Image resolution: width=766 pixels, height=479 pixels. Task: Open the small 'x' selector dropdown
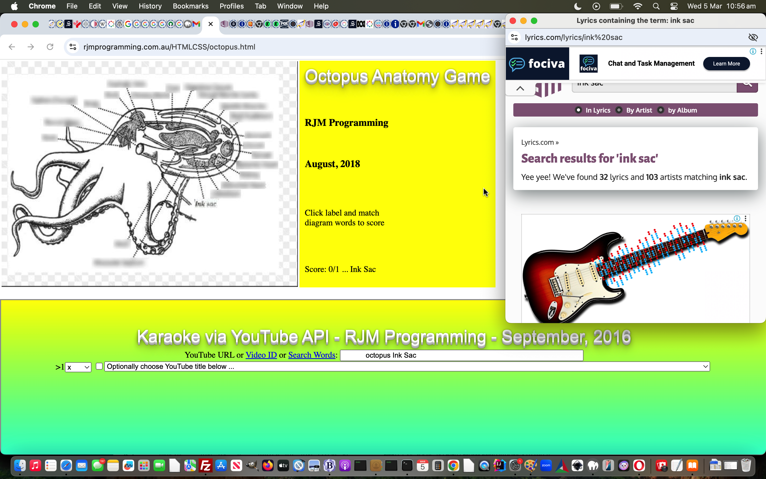tap(78, 367)
